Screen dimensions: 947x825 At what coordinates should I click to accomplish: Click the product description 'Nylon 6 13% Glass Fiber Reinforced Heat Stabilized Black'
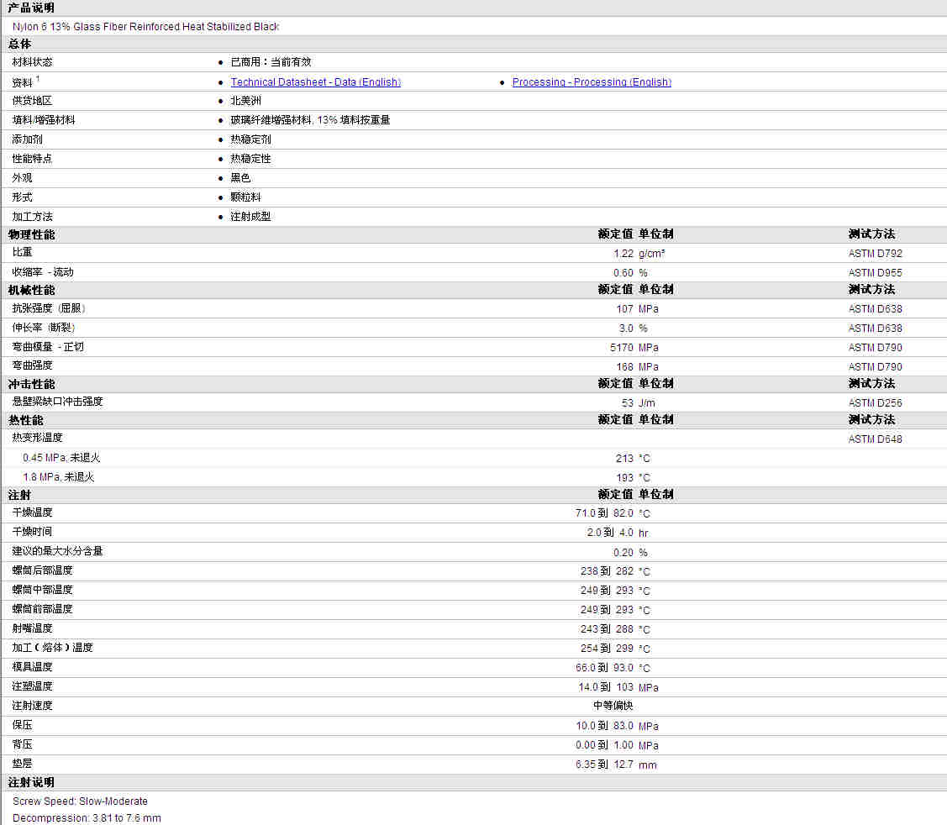click(145, 27)
